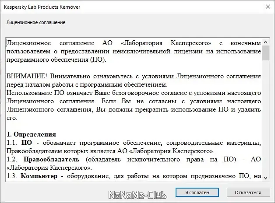The width and height of the screenshot is (275, 203).
Task: Click the "Я согласен" button
Action: (197, 192)
